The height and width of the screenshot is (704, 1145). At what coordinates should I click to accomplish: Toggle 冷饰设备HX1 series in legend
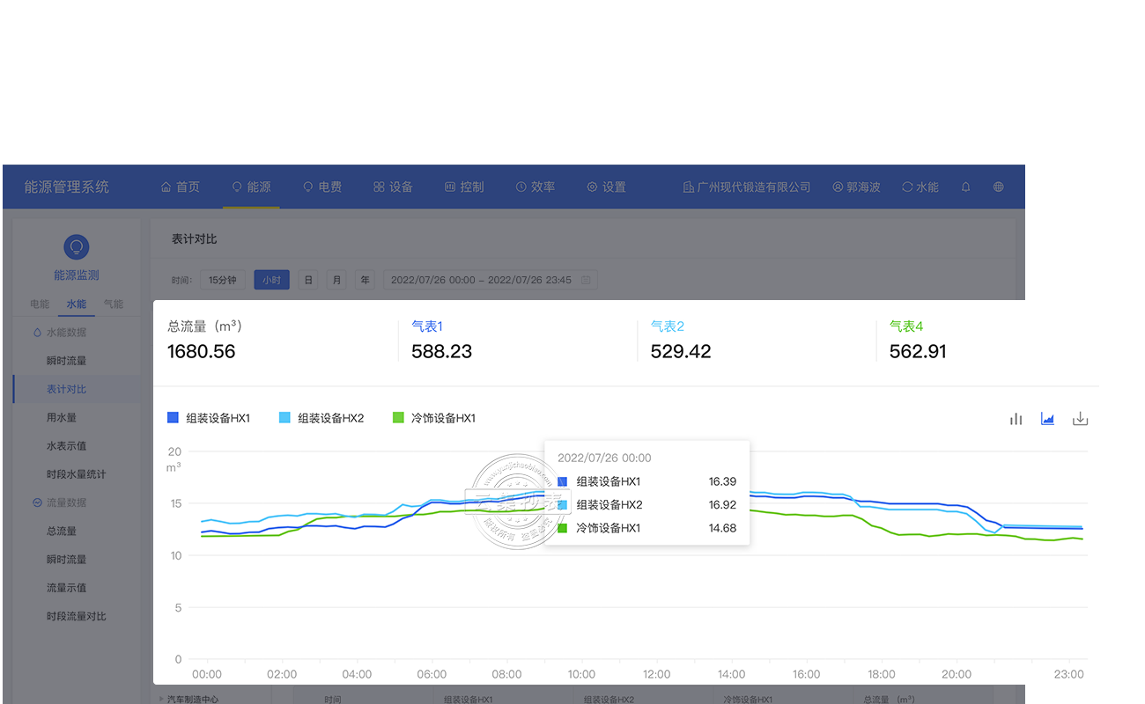point(434,418)
